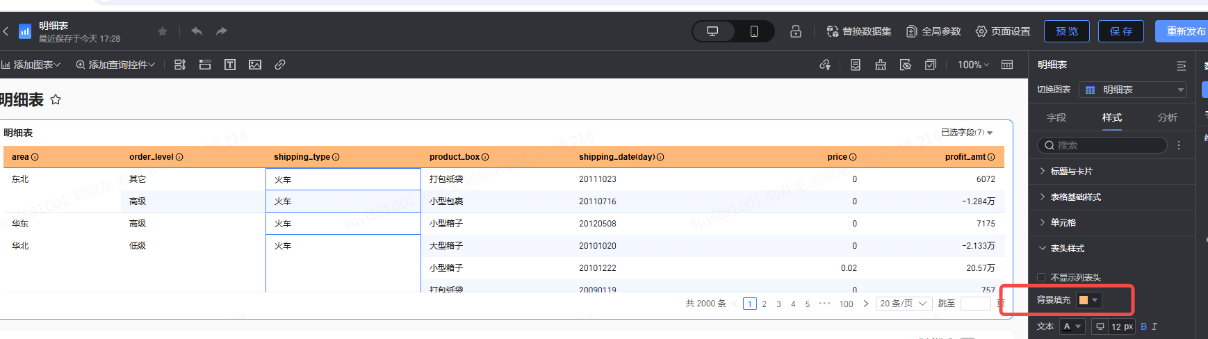1208x339 pixels.
Task: Check the 不显示列表头 checkbox
Action: coord(1041,277)
